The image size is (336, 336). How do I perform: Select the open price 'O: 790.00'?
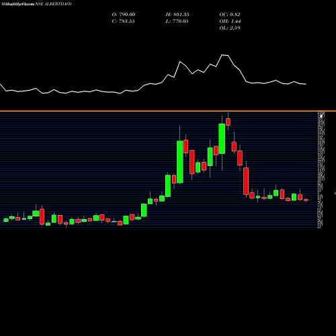click(124, 15)
